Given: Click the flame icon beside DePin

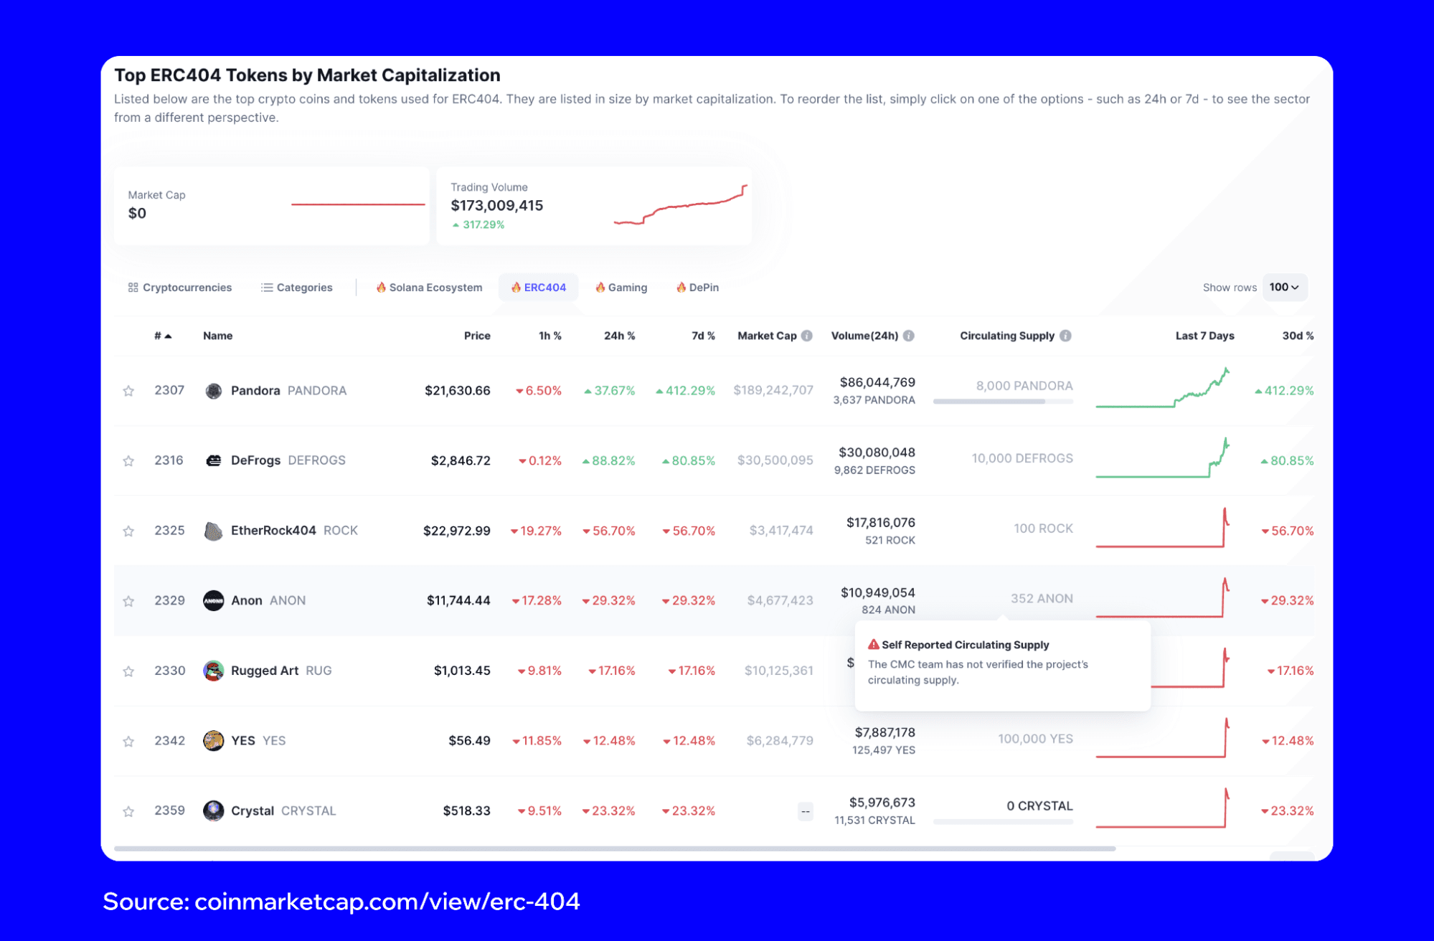Looking at the screenshot, I should click(681, 287).
